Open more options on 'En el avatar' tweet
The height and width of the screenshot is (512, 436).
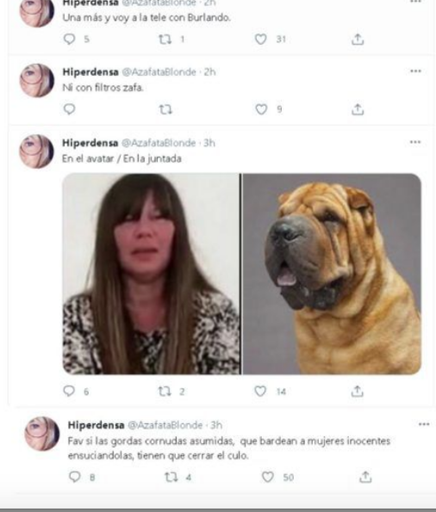click(x=415, y=142)
